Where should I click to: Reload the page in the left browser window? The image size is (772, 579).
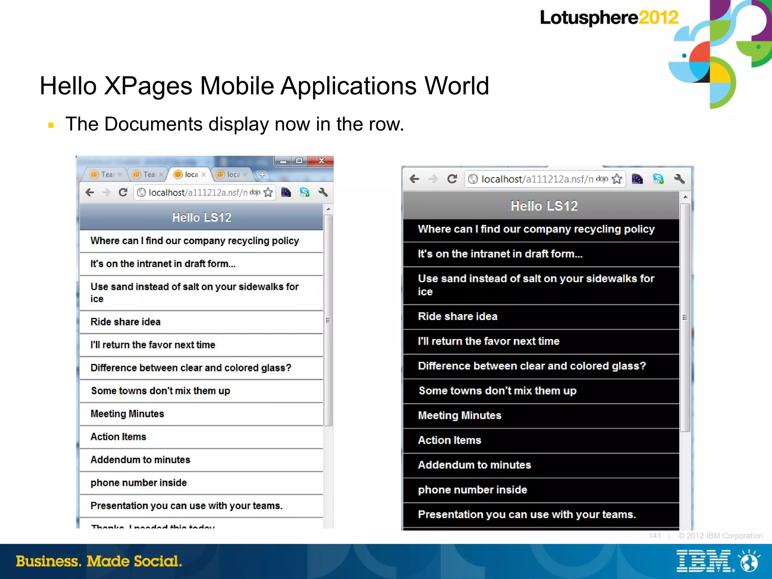(123, 192)
